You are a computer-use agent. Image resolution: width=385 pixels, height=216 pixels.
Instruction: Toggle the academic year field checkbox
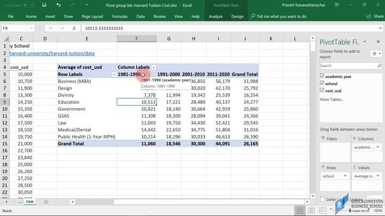[x=322, y=76]
